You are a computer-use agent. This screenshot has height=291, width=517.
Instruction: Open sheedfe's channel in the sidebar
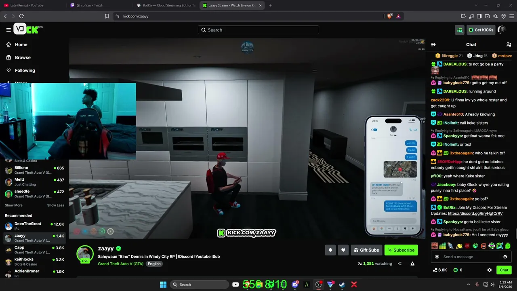(x=34, y=194)
